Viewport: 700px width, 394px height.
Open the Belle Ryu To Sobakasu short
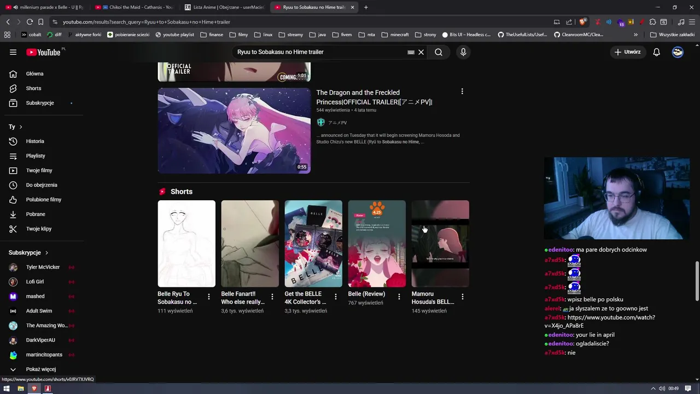click(x=186, y=244)
